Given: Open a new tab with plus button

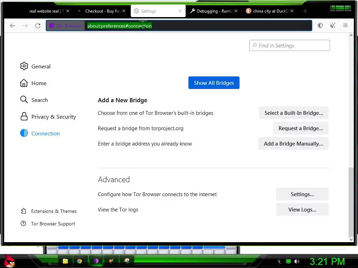Looking at the screenshot, I should [305, 11].
